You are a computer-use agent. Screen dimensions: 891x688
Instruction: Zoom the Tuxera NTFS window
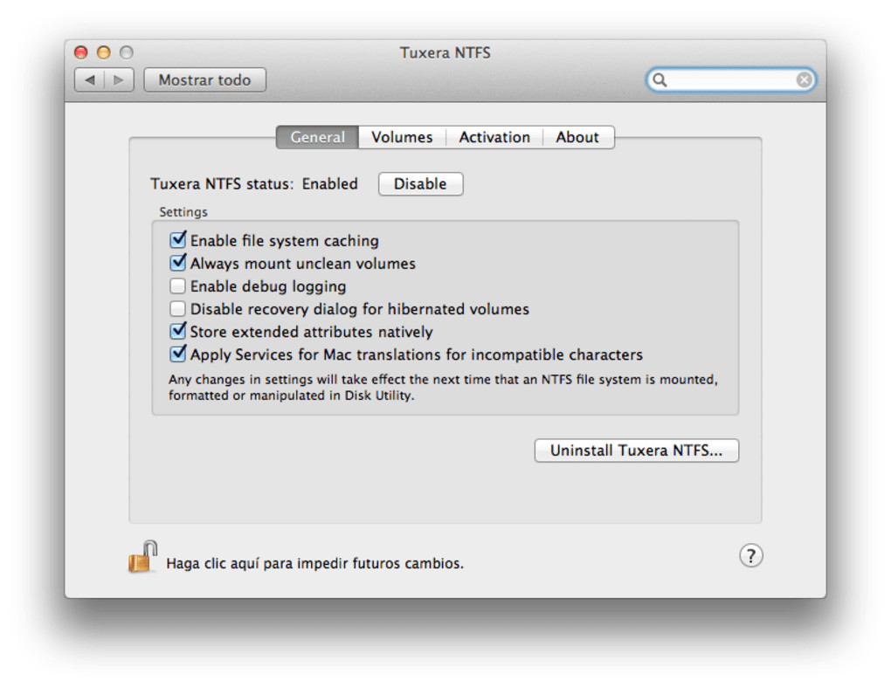coord(126,52)
